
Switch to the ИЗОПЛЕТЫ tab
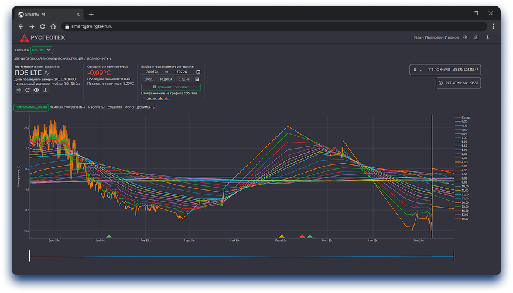(x=96, y=108)
